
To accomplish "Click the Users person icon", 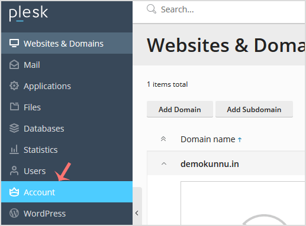I will click(14, 171).
